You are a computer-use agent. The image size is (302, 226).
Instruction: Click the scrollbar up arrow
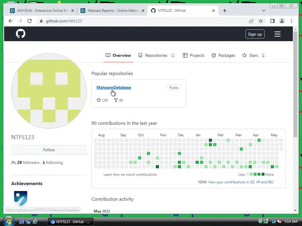296,29
